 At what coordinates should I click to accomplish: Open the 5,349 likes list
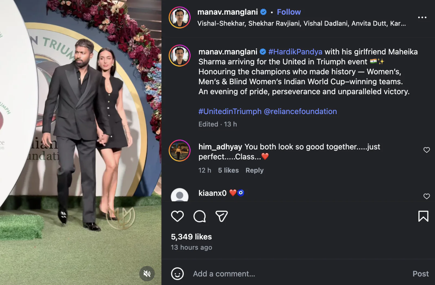(191, 237)
